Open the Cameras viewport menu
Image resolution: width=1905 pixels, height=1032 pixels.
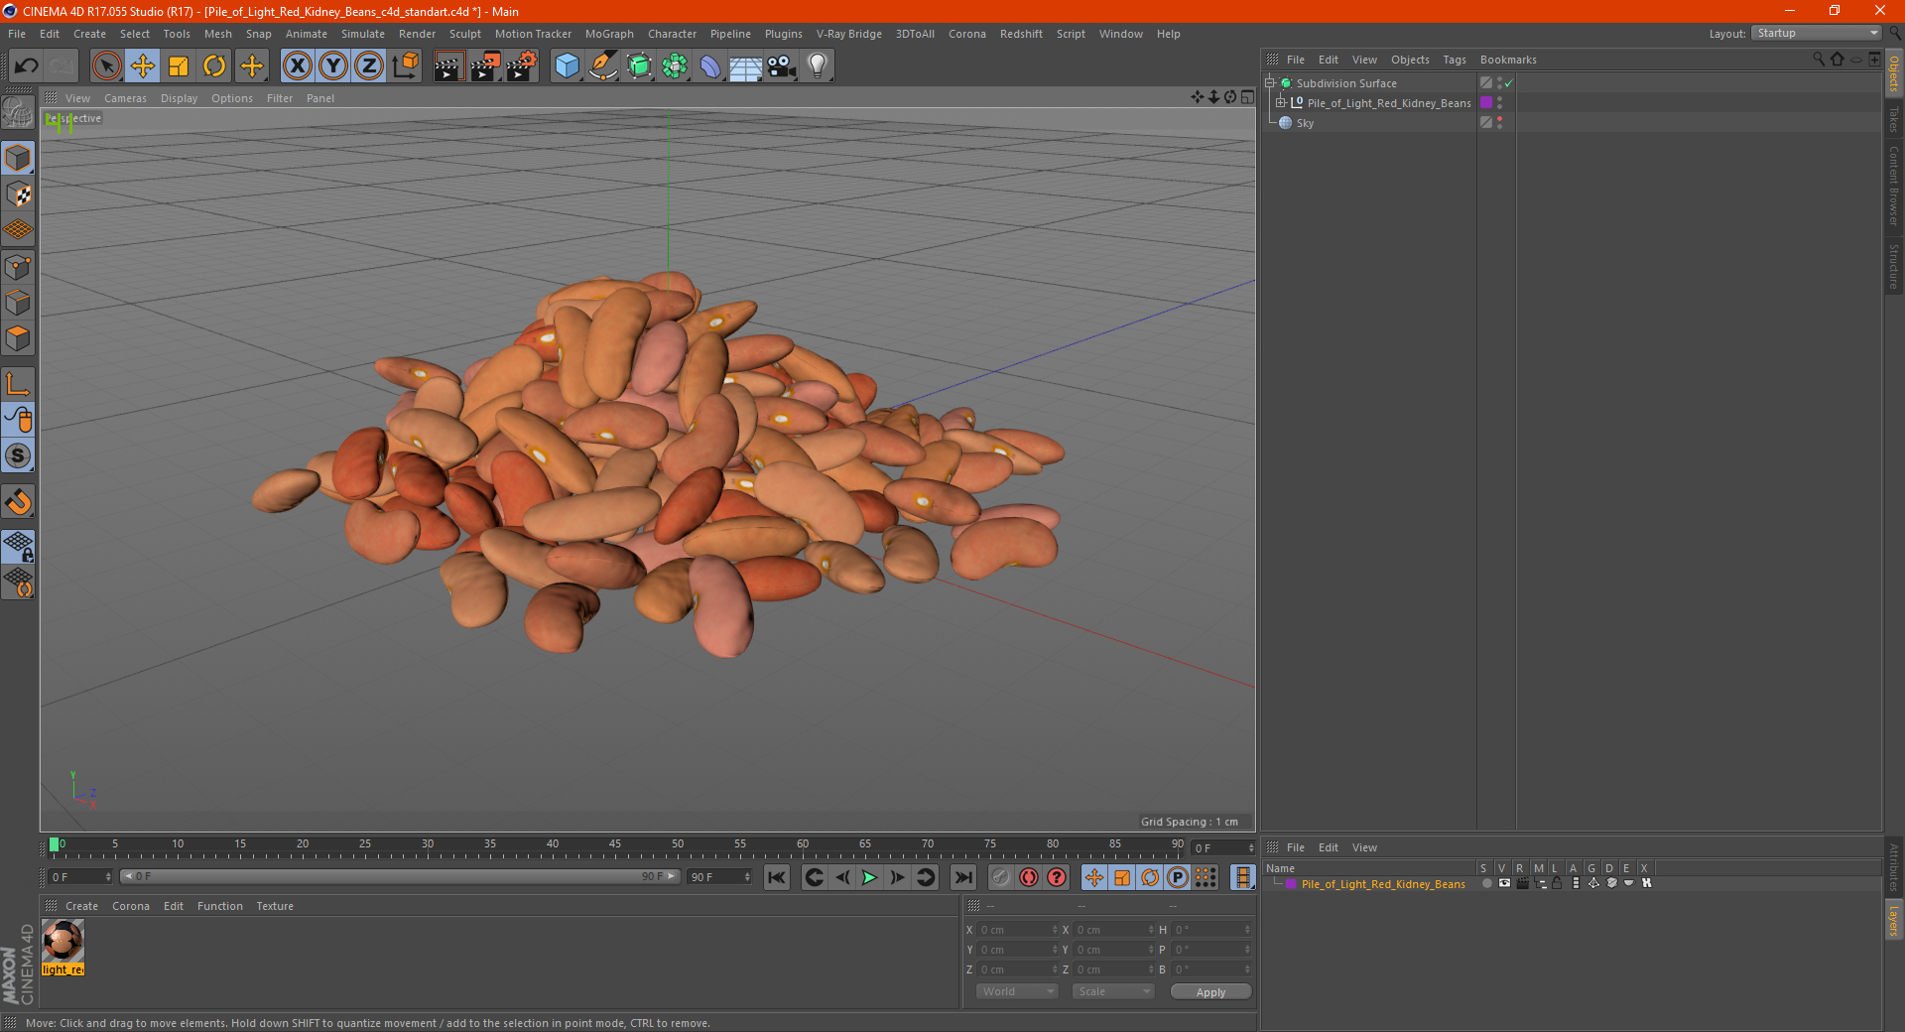tap(125, 98)
